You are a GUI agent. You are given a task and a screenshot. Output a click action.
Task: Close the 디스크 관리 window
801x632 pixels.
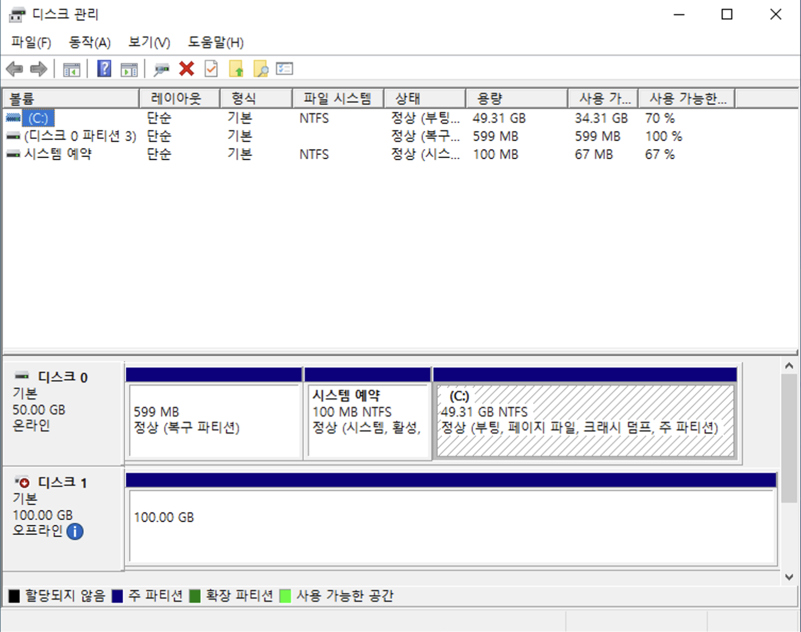(776, 14)
